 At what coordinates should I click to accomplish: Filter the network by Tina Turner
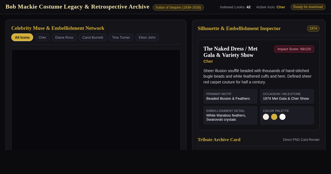(x=121, y=37)
